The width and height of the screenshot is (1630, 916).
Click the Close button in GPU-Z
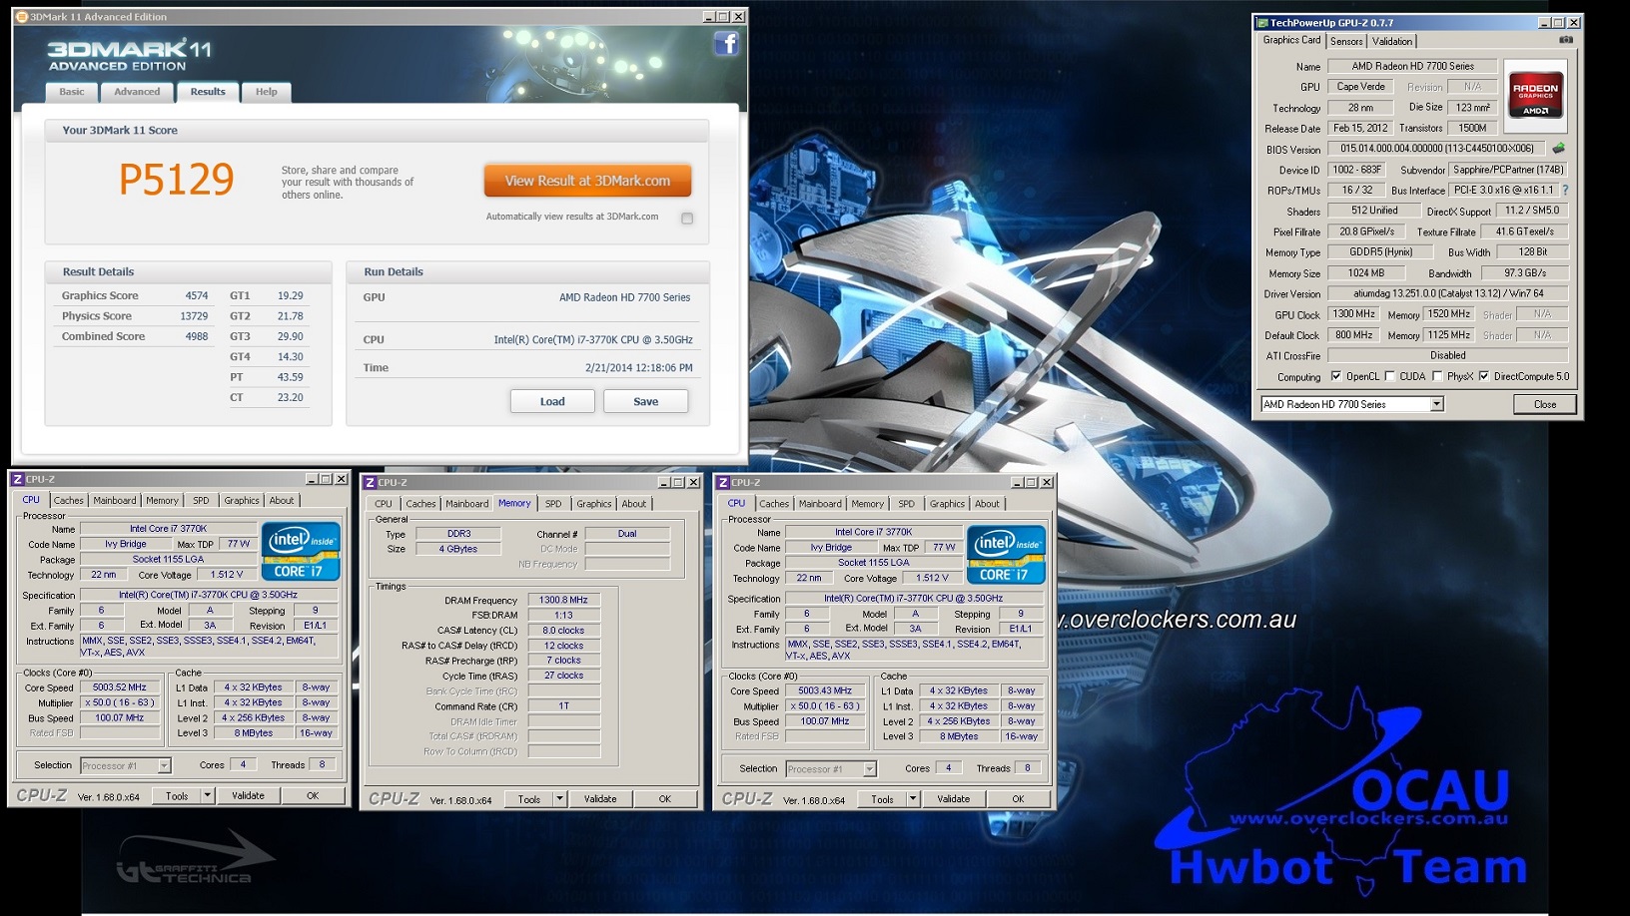pyautogui.click(x=1545, y=404)
